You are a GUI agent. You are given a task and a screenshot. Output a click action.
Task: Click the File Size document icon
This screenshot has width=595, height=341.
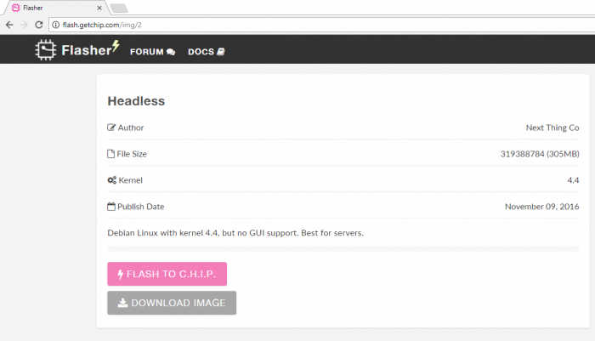coord(110,154)
